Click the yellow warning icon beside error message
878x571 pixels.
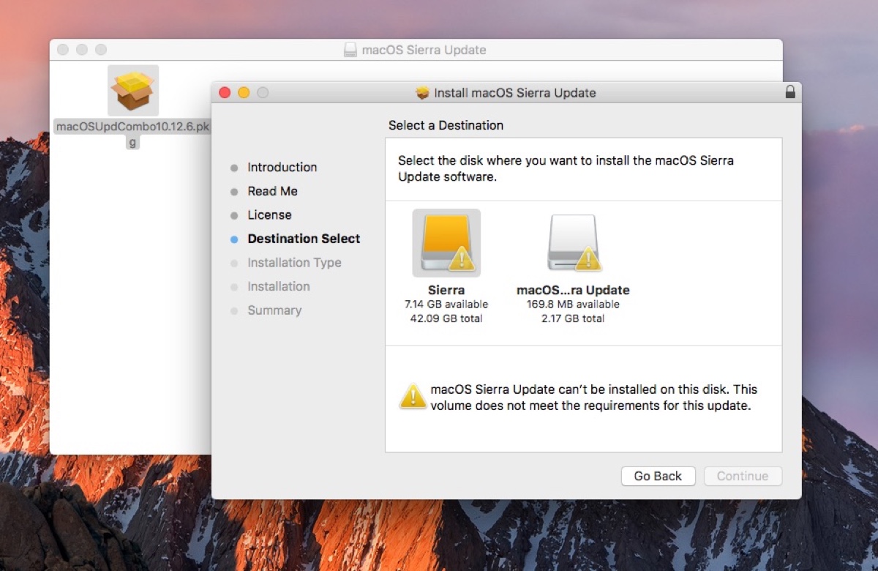tap(413, 396)
